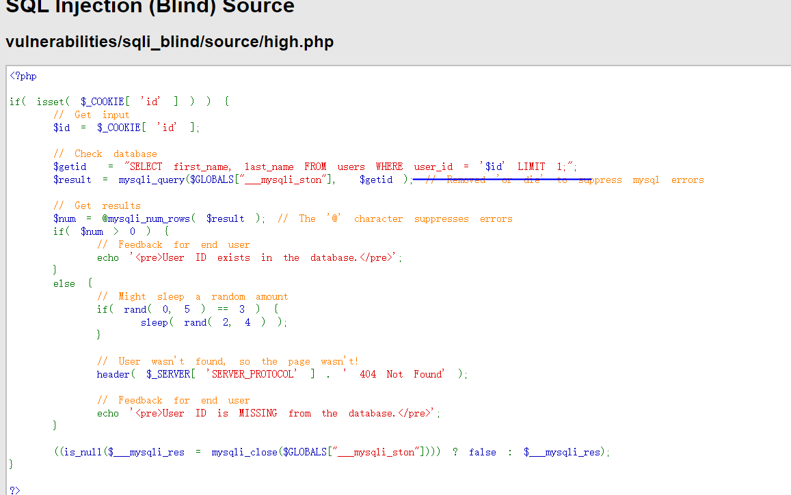Screen dimensions: 791x495
Task: Click the echo 'User ID is MISSING from the database' line
Action: point(269,414)
